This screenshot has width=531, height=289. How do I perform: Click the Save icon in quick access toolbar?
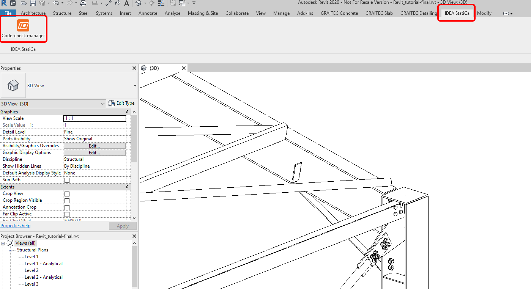(33, 3)
